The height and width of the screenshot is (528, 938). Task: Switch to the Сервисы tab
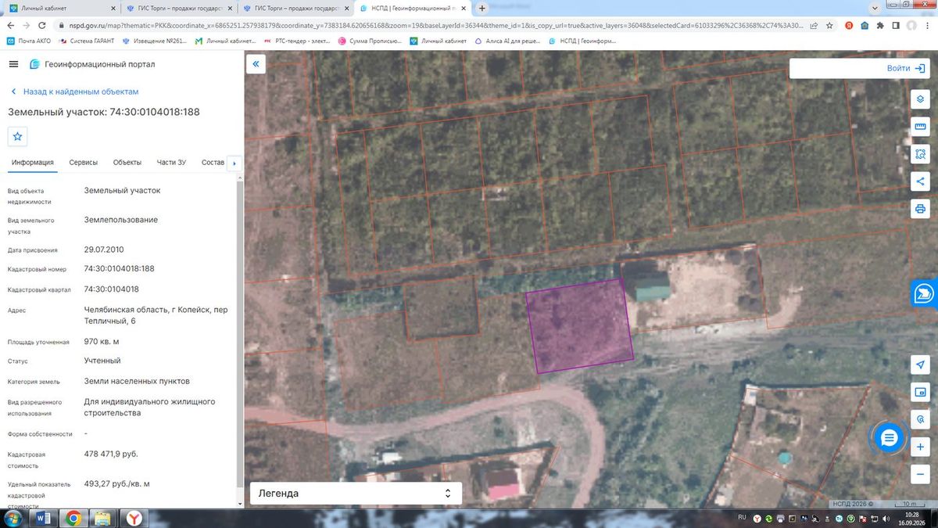click(84, 163)
